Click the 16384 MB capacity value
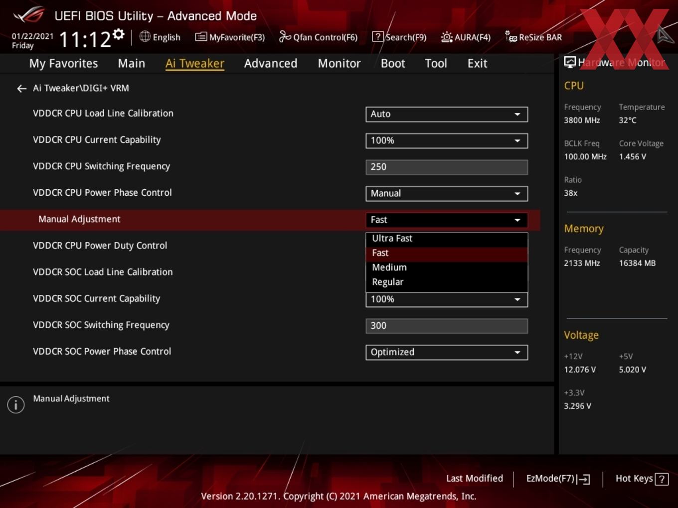Screen dimensions: 678x508 click(637, 263)
